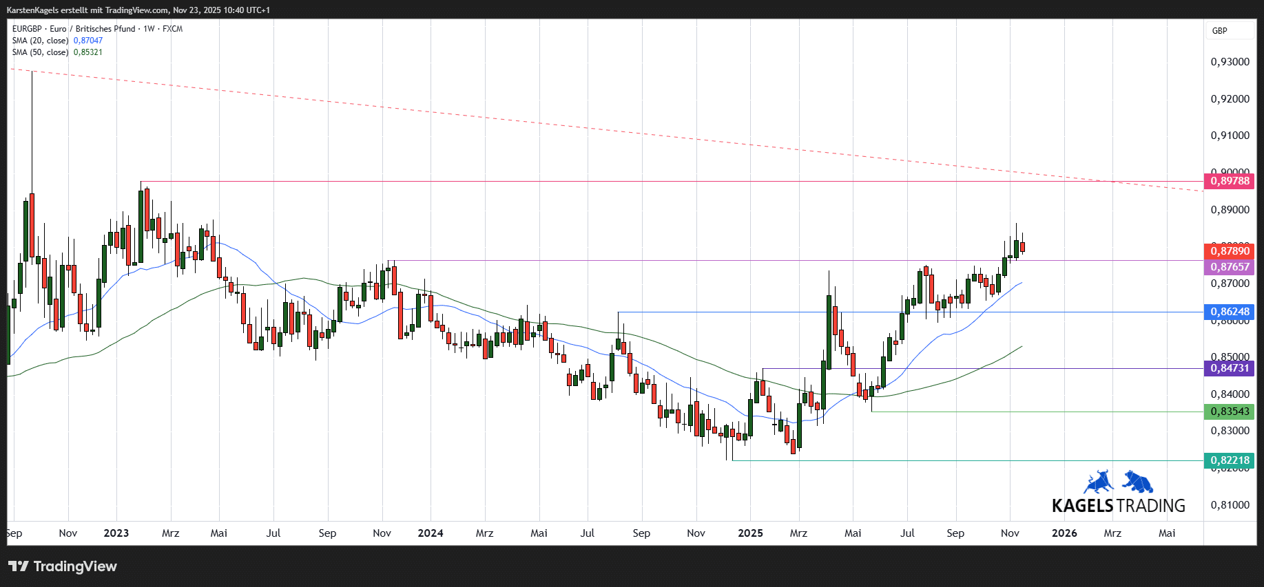Click the blue bull icon above Kagels Trading
Image resolution: width=1264 pixels, height=587 pixels.
[x=1099, y=482]
